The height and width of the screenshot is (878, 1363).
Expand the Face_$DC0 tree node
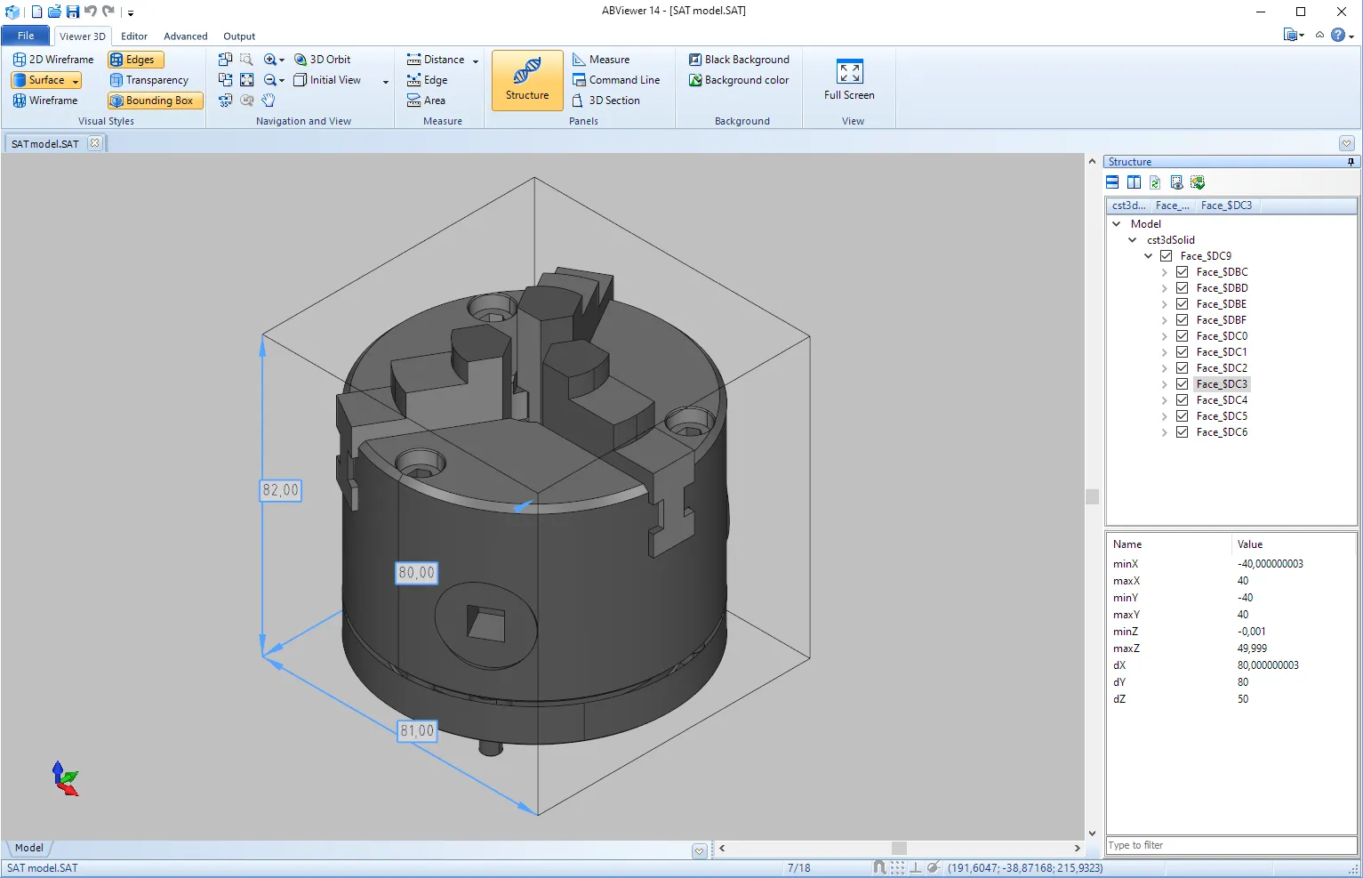(x=1165, y=336)
